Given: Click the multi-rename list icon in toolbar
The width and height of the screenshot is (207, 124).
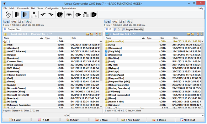Looking at the screenshot, I should [86, 15].
